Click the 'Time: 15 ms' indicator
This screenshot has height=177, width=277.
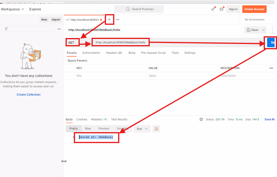tap(235, 119)
